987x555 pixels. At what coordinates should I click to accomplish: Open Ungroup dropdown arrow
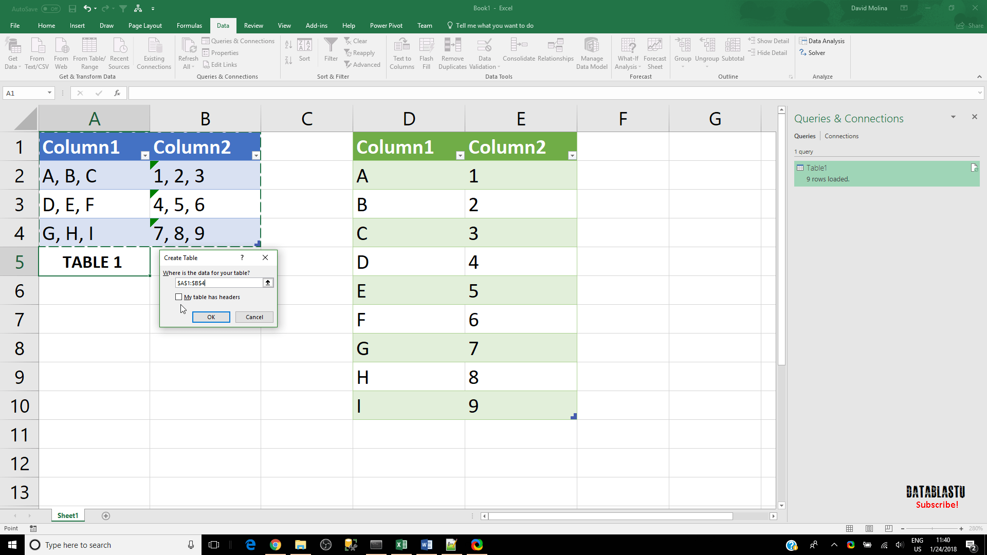pos(707,67)
